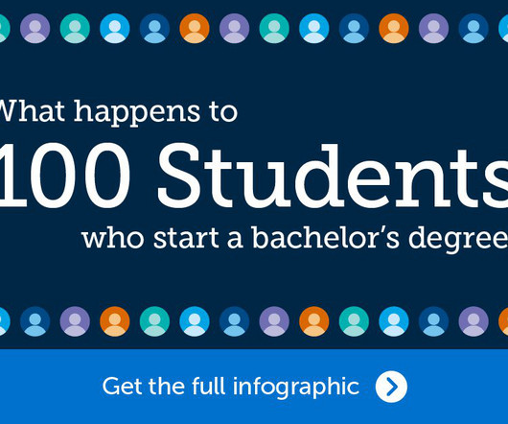This screenshot has width=508, height=424.
Task: Click the "What happens to" heading text
Action: (x=119, y=113)
